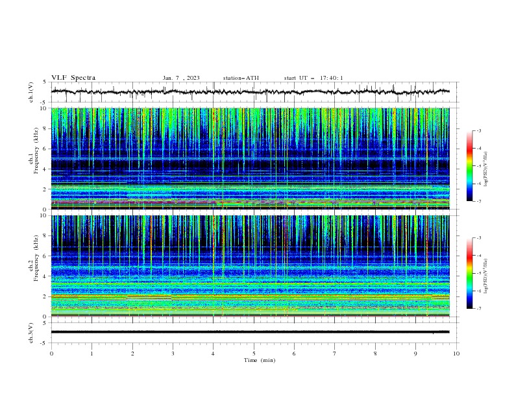Screen dimensions: 514x397
Task: Click time axis tick label "4"
Action: 214,354
